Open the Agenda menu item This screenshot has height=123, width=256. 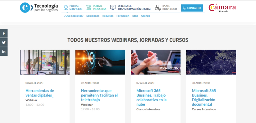(x=145, y=16)
